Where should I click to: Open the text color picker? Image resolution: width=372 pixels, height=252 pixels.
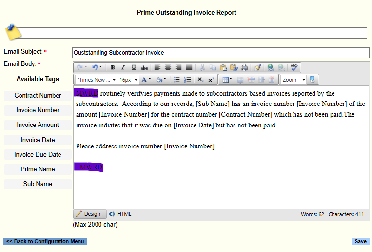click(x=146, y=80)
